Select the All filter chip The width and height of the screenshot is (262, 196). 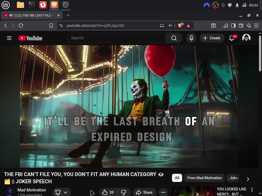[x=177, y=178]
